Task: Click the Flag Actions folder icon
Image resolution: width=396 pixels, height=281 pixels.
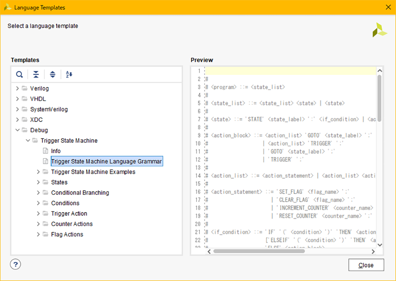Action: point(46,234)
